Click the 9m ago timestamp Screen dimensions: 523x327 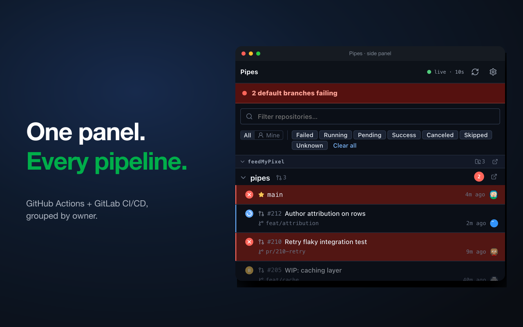point(476,252)
